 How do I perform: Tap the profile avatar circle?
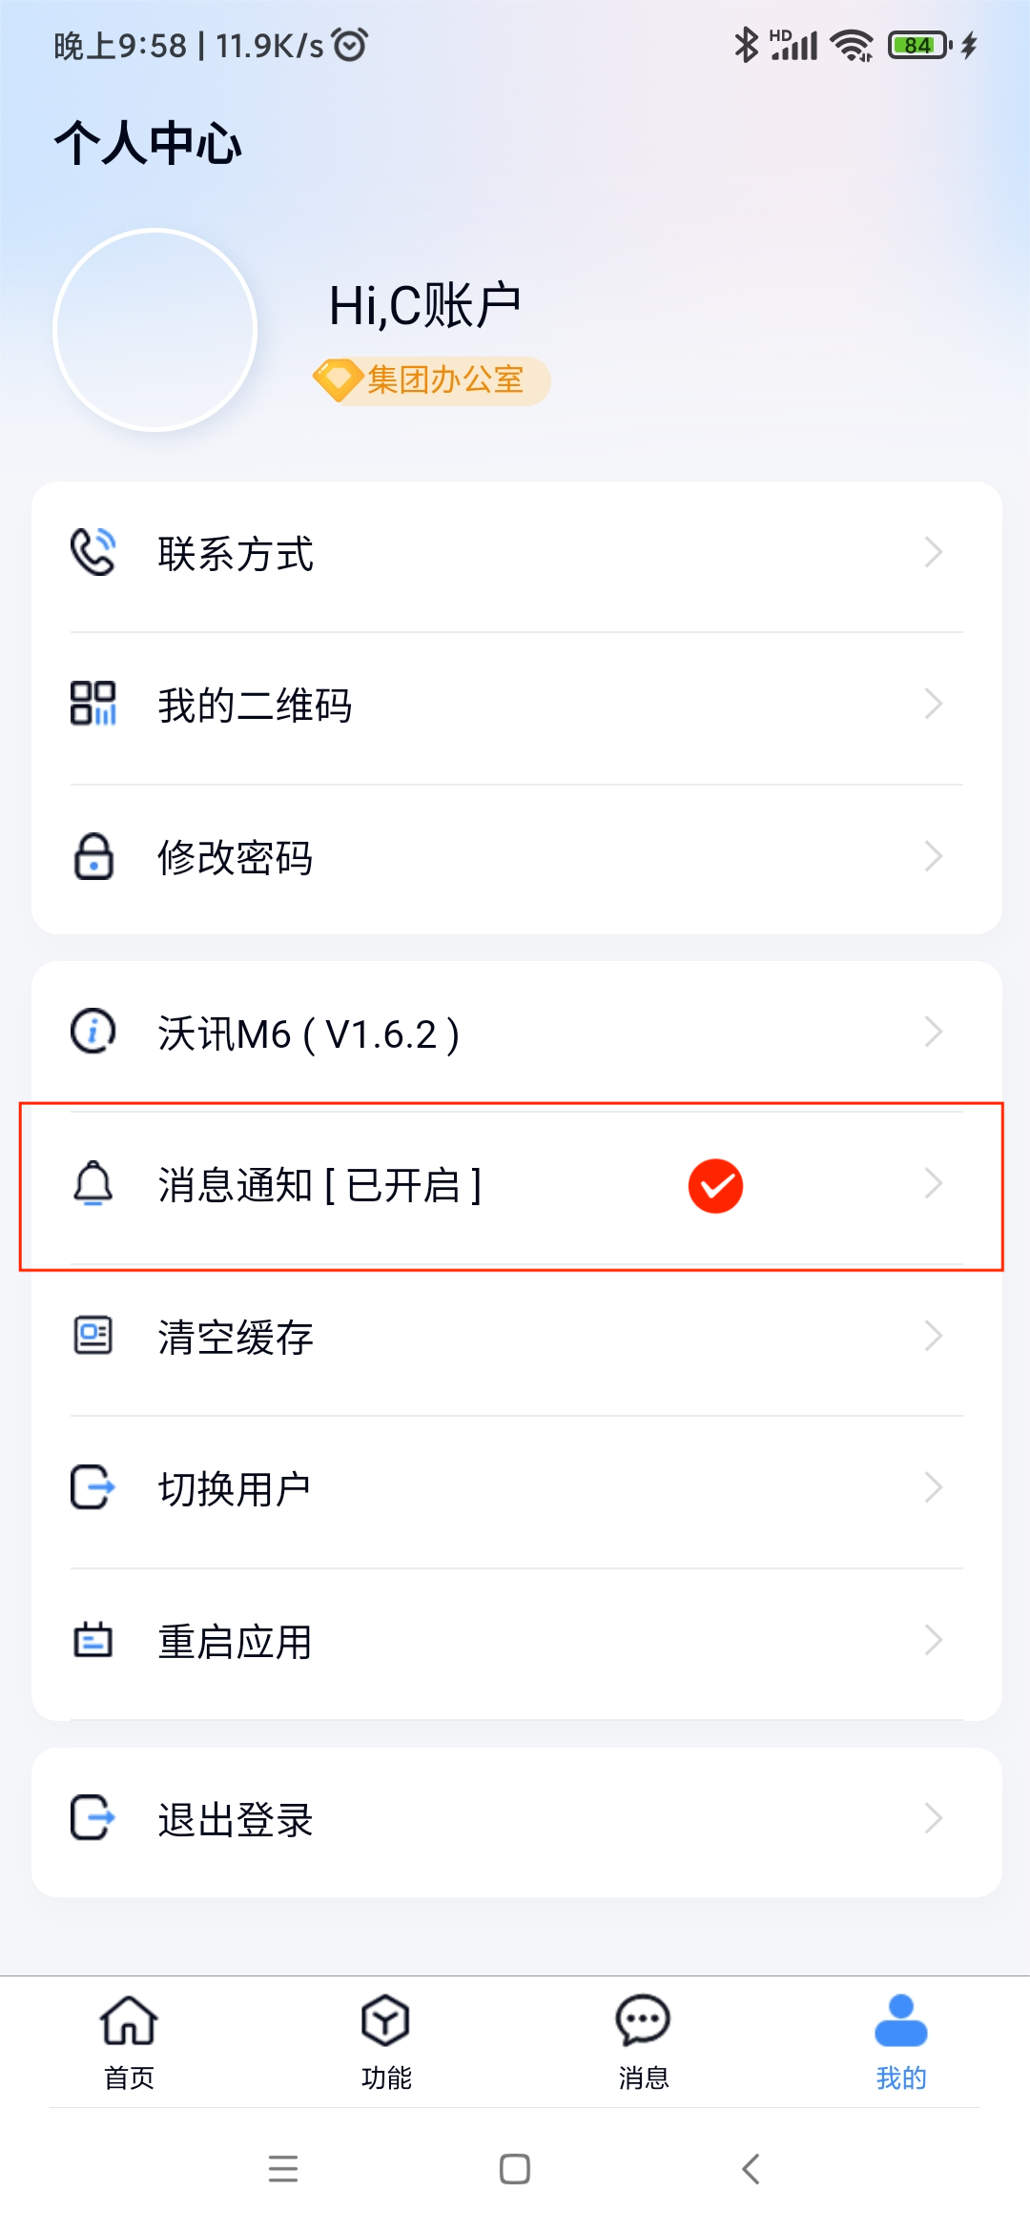[155, 330]
